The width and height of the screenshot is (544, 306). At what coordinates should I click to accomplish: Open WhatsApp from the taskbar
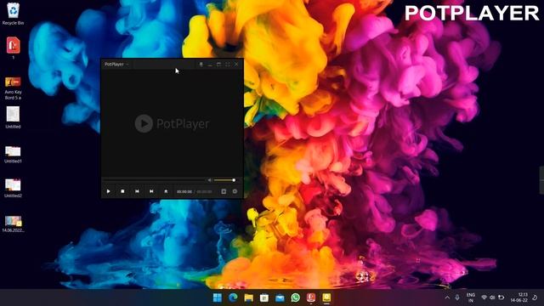point(295,297)
